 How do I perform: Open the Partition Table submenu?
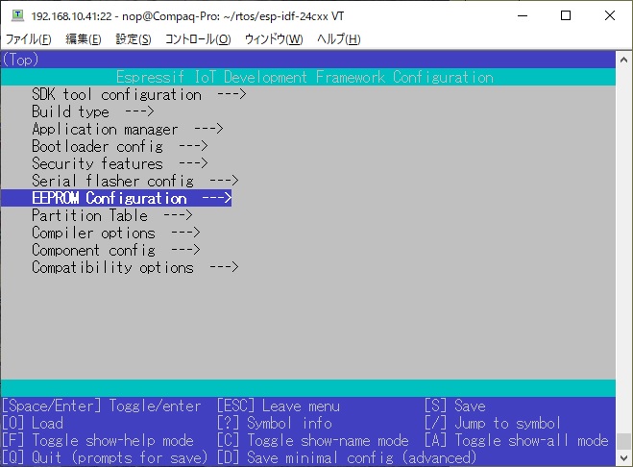pyautogui.click(x=111, y=216)
